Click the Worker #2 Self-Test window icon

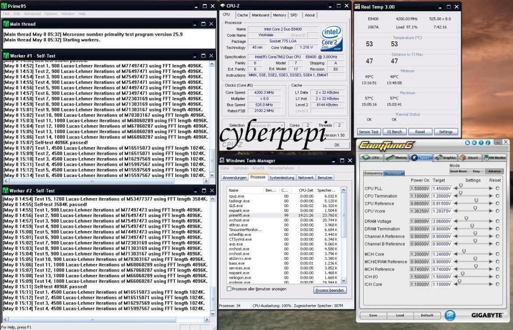pyautogui.click(x=5, y=190)
